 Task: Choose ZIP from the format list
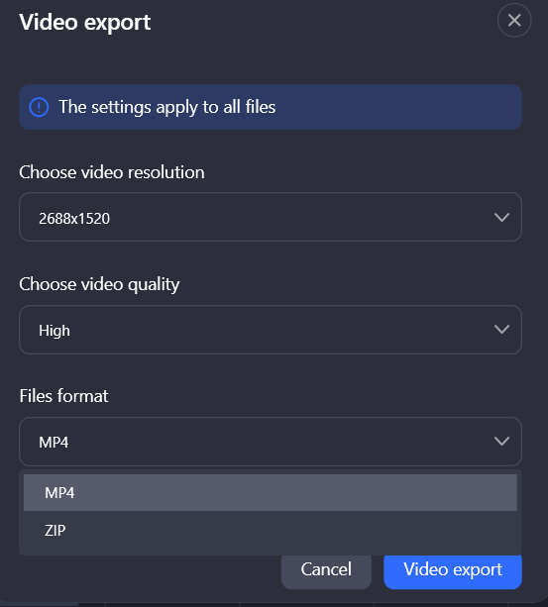270,530
